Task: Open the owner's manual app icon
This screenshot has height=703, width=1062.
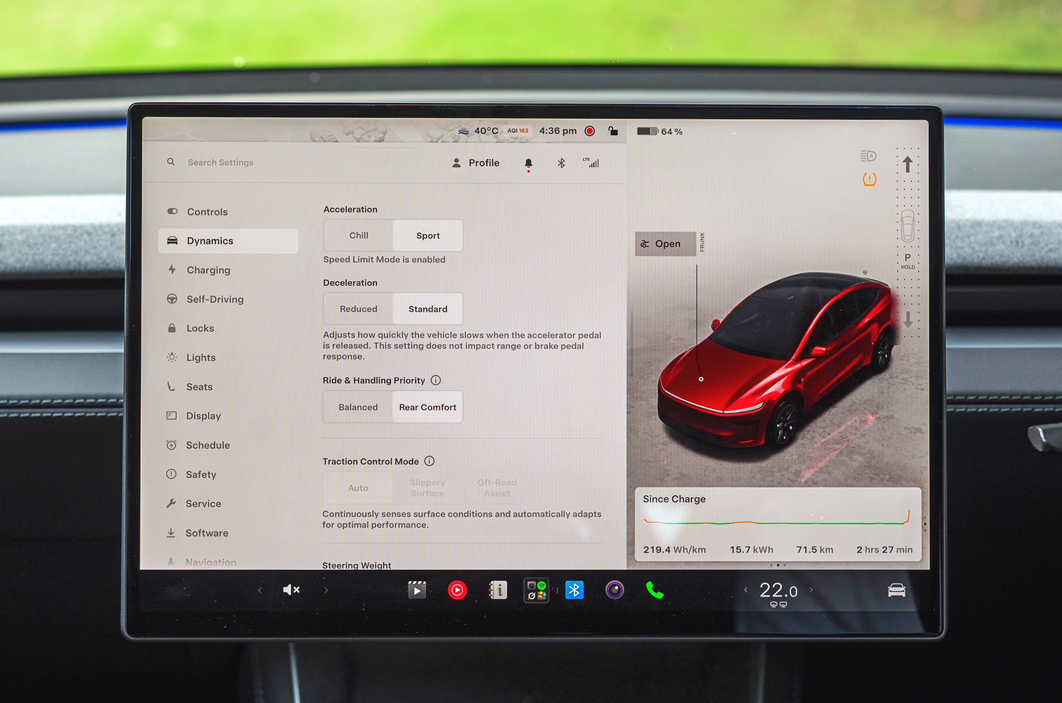Action: [x=498, y=590]
